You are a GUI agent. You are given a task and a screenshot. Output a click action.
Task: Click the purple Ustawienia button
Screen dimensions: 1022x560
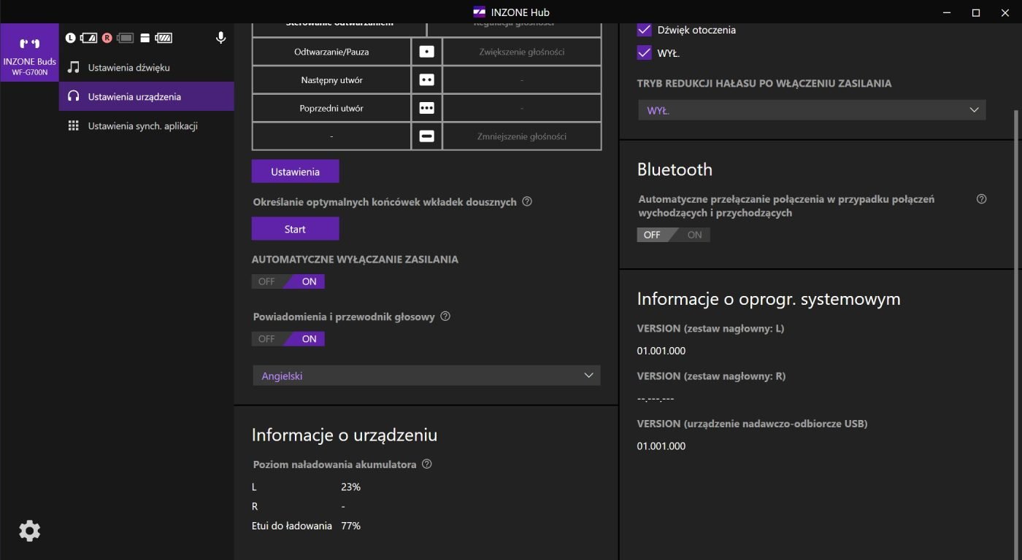coord(296,171)
